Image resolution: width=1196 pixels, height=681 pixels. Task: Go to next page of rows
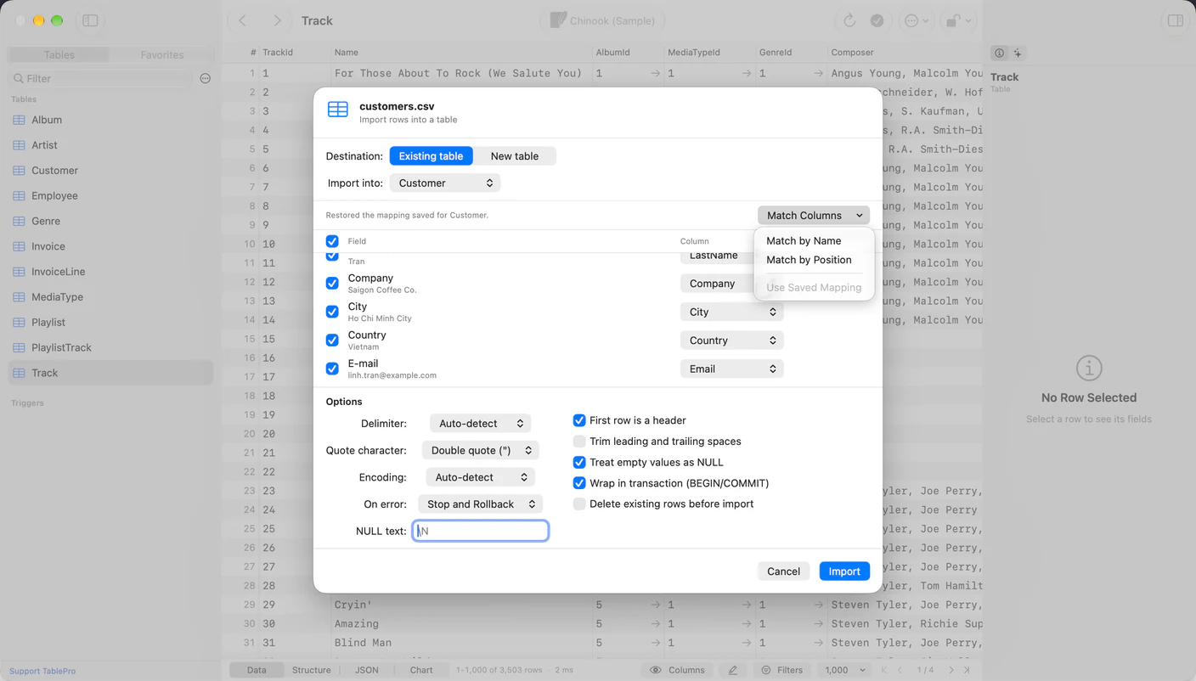(x=951, y=670)
